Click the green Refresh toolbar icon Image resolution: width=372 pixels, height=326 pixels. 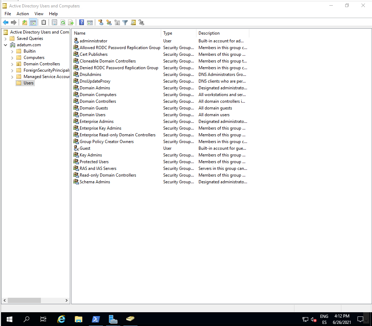pyautogui.click(x=63, y=23)
